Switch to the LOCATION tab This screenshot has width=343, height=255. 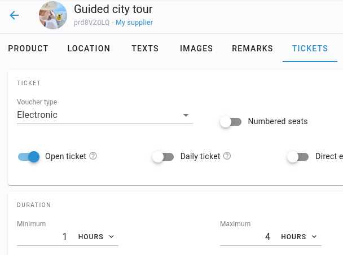(89, 49)
